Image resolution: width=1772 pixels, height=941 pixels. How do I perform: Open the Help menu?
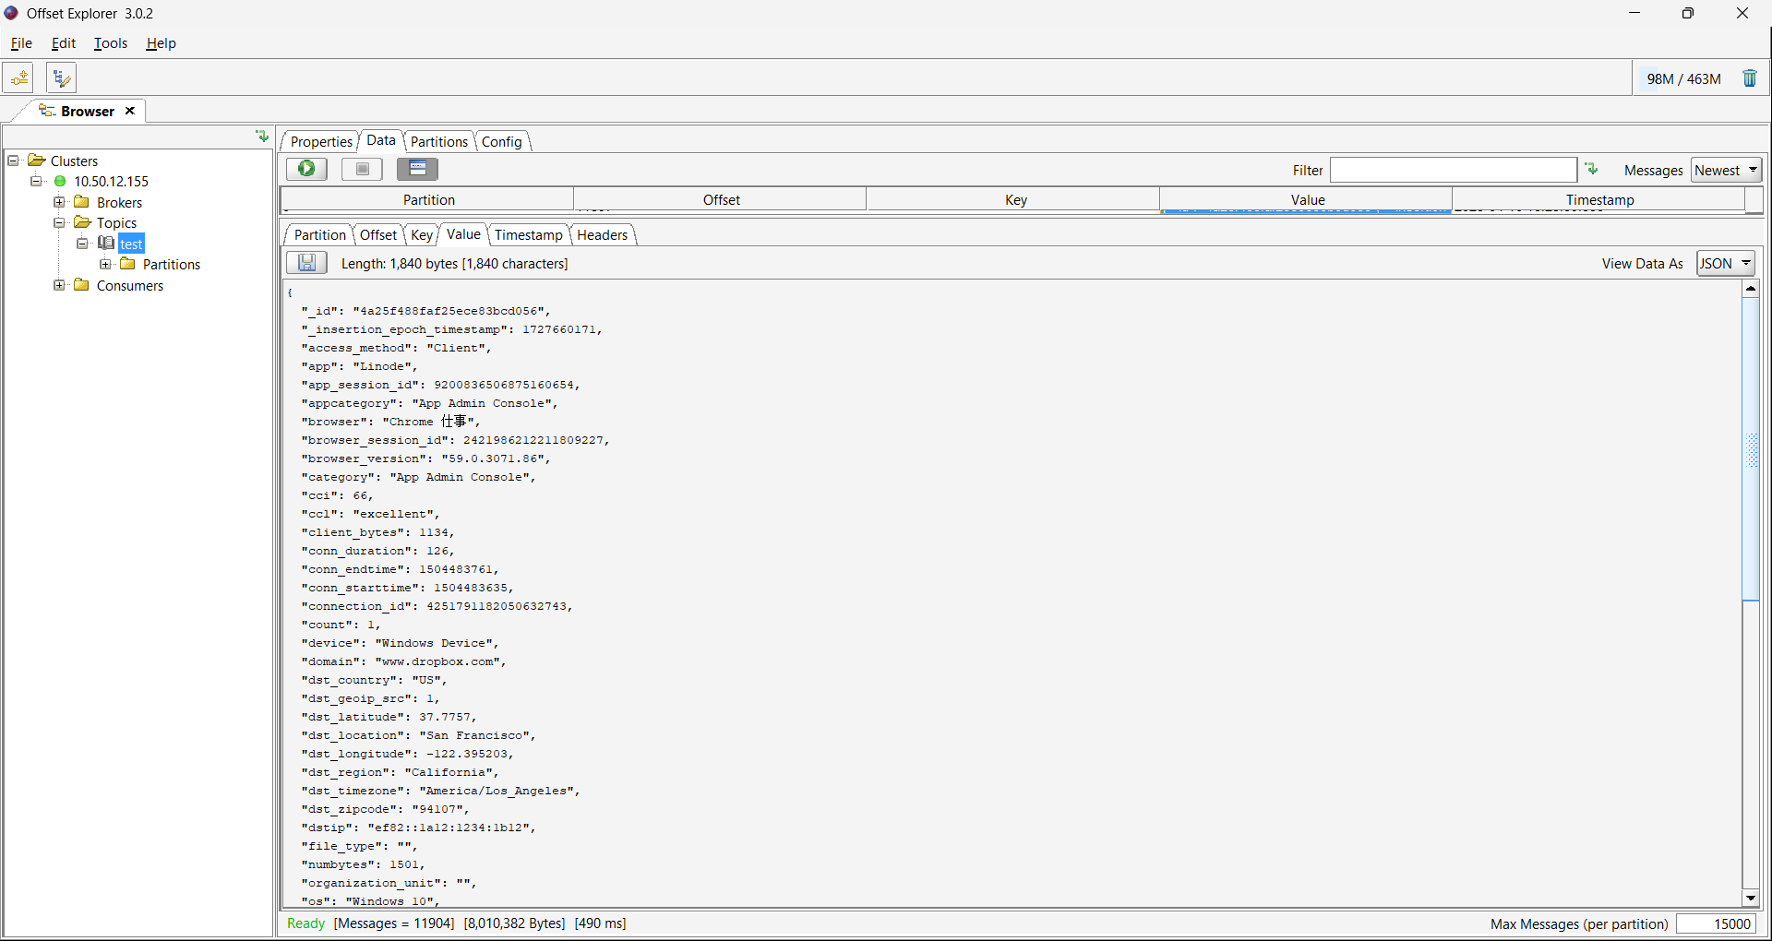point(161,43)
